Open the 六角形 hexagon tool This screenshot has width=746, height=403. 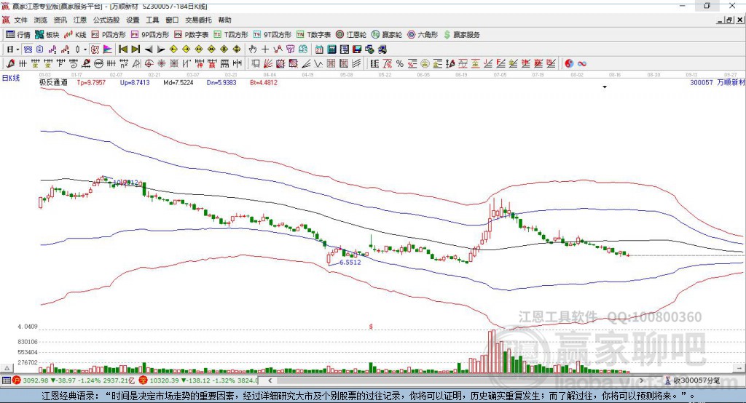(x=423, y=35)
